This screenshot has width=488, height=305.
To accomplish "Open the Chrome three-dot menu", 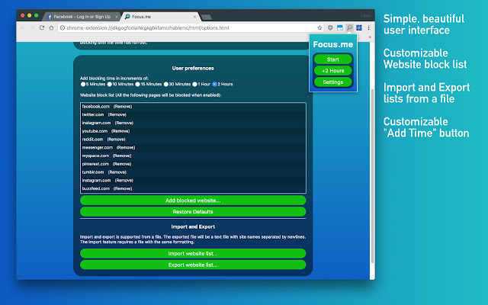I will tap(368, 27).
